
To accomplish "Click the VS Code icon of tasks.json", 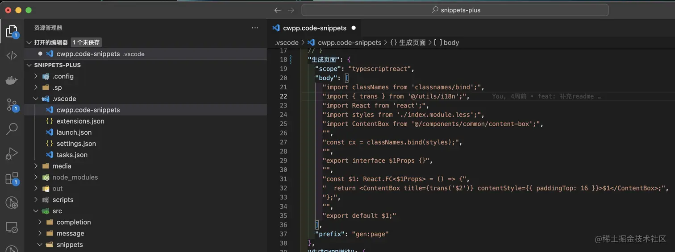I will 49,155.
